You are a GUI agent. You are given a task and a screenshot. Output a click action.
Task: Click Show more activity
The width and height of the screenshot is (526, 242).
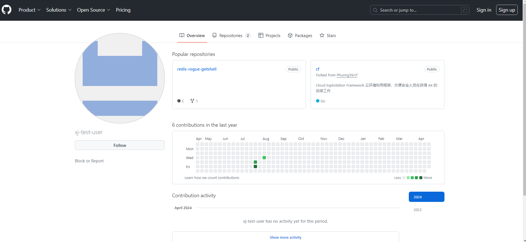286,237
